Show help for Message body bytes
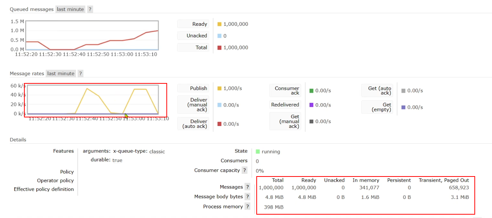492x218 pixels. (x=247, y=197)
